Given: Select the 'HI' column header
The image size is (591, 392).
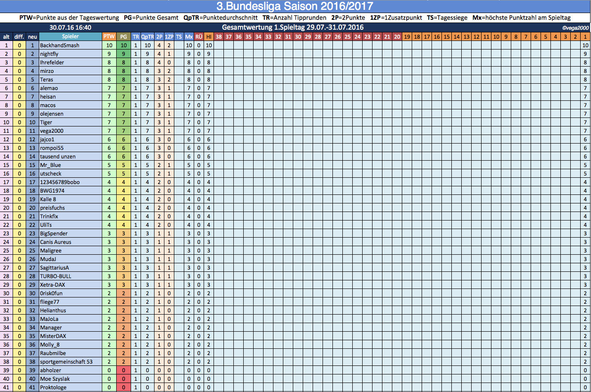Looking at the screenshot, I should (x=209, y=36).
